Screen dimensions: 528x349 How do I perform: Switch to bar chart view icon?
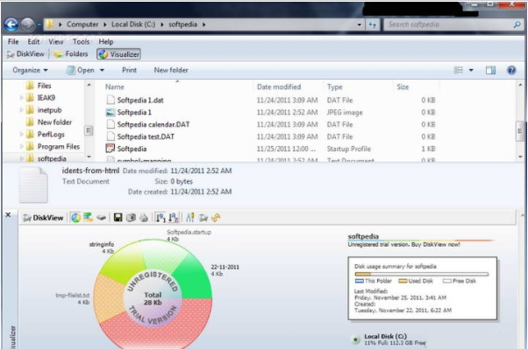[x=89, y=217]
